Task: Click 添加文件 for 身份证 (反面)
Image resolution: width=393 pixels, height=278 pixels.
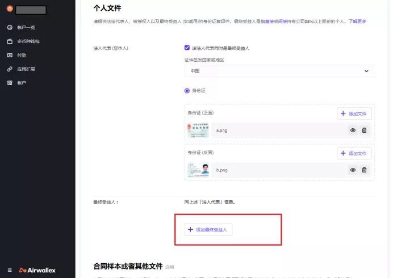Action: point(354,153)
